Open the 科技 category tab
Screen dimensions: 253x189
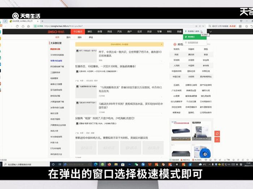pyautogui.click(x=110, y=32)
